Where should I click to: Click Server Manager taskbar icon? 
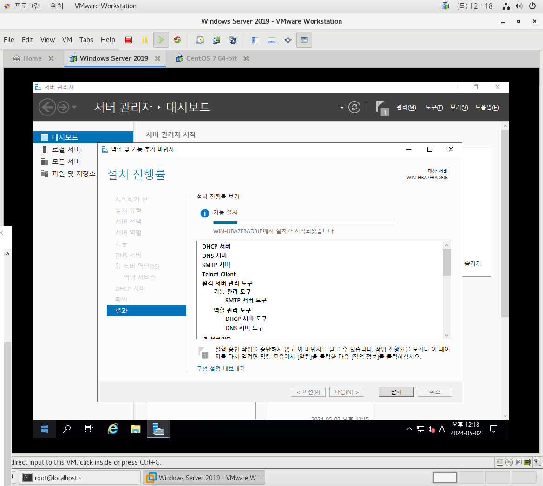(x=158, y=429)
